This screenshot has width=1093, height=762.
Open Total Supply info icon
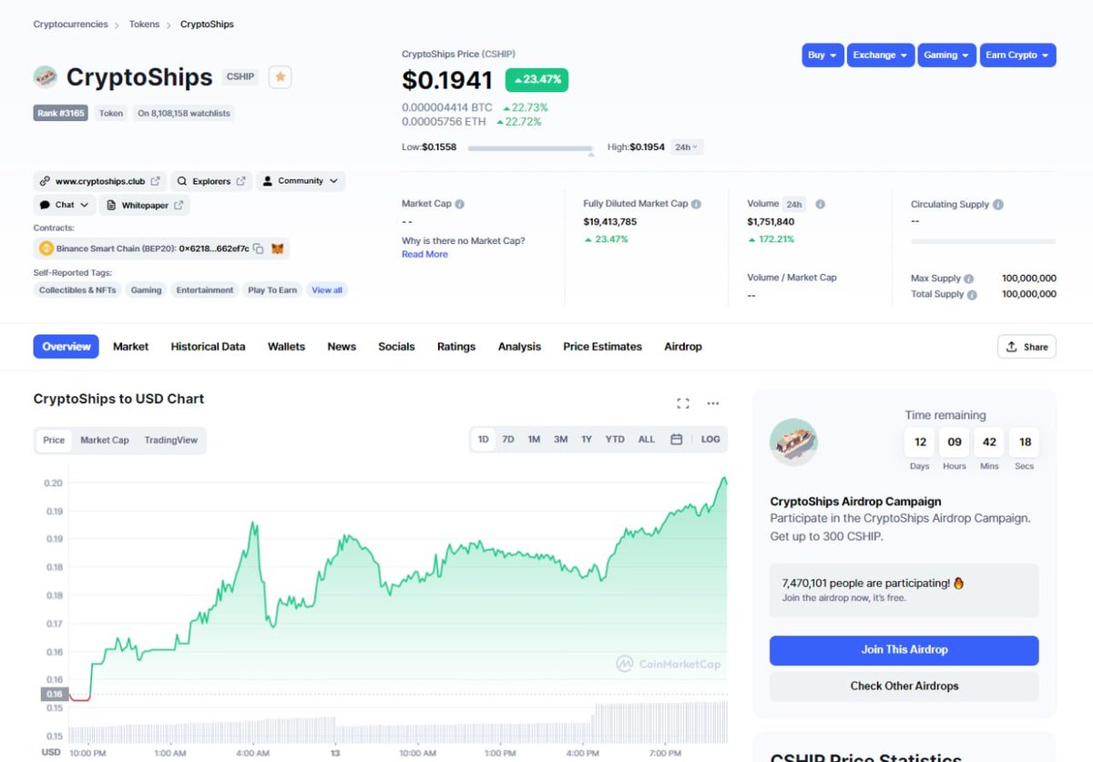[972, 295]
